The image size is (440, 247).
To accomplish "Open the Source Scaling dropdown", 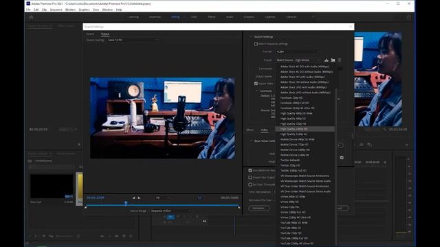I will 133,40.
